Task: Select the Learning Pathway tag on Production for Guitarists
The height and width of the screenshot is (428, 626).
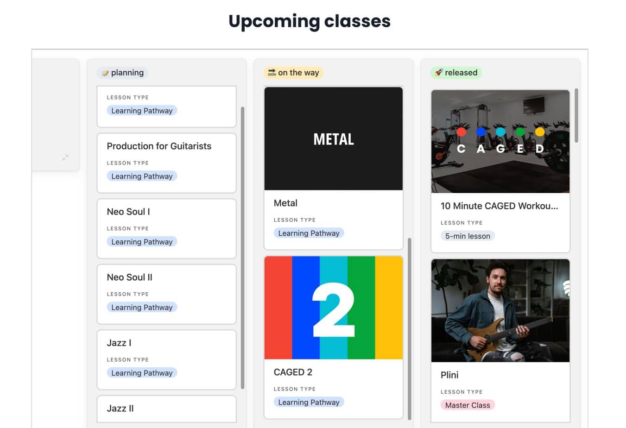Action: tap(142, 176)
